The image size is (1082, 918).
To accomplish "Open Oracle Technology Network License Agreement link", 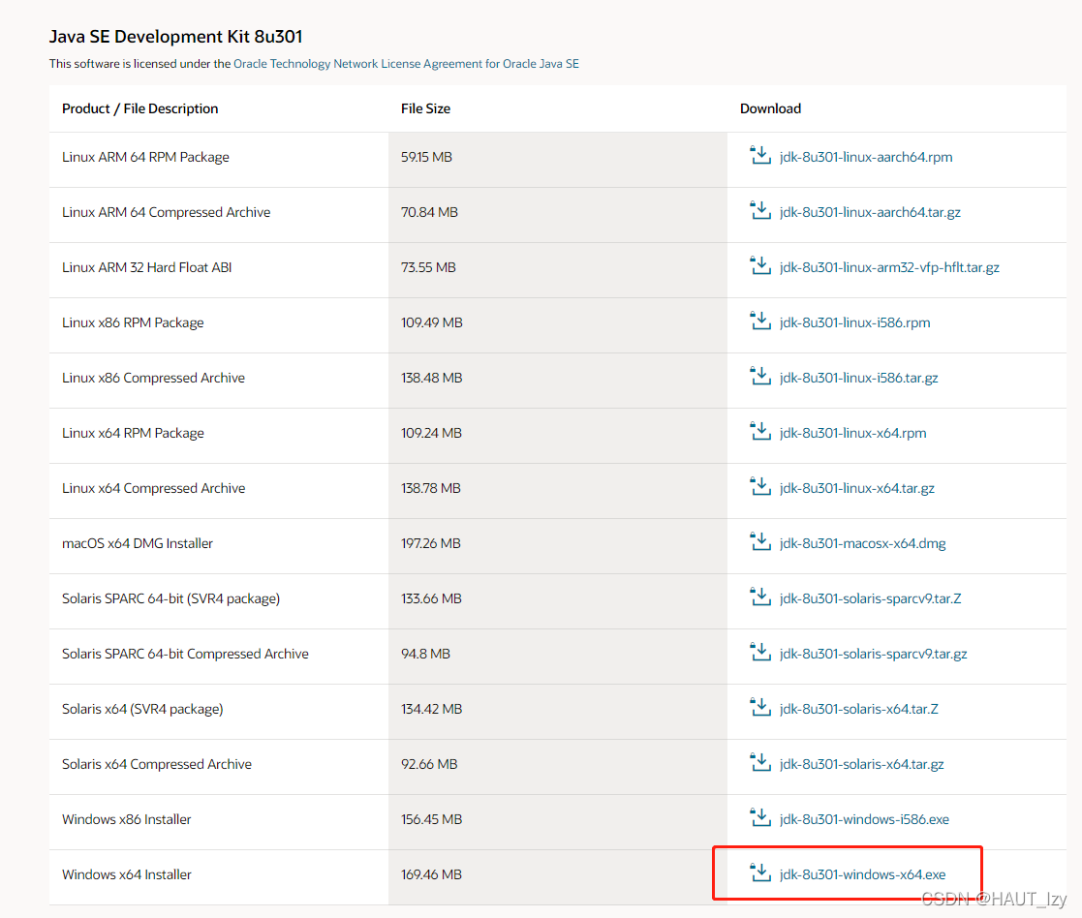I will [x=406, y=64].
